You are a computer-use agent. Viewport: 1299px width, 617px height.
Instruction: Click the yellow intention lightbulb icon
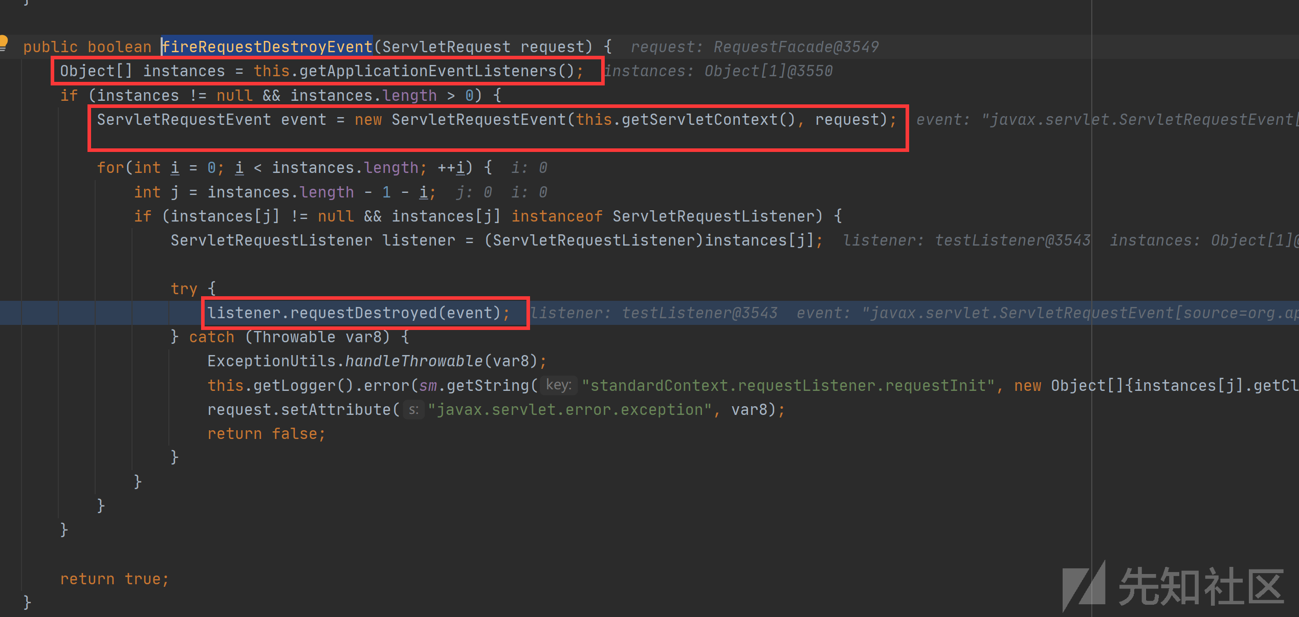click(x=3, y=42)
